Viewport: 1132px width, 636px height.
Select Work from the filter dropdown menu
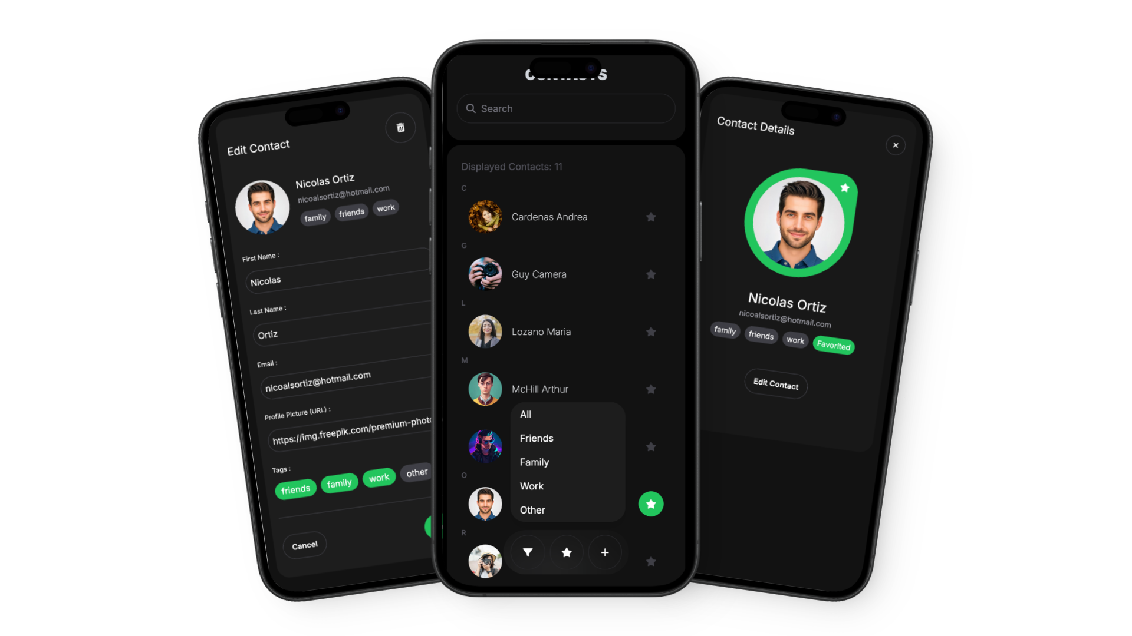531,485
